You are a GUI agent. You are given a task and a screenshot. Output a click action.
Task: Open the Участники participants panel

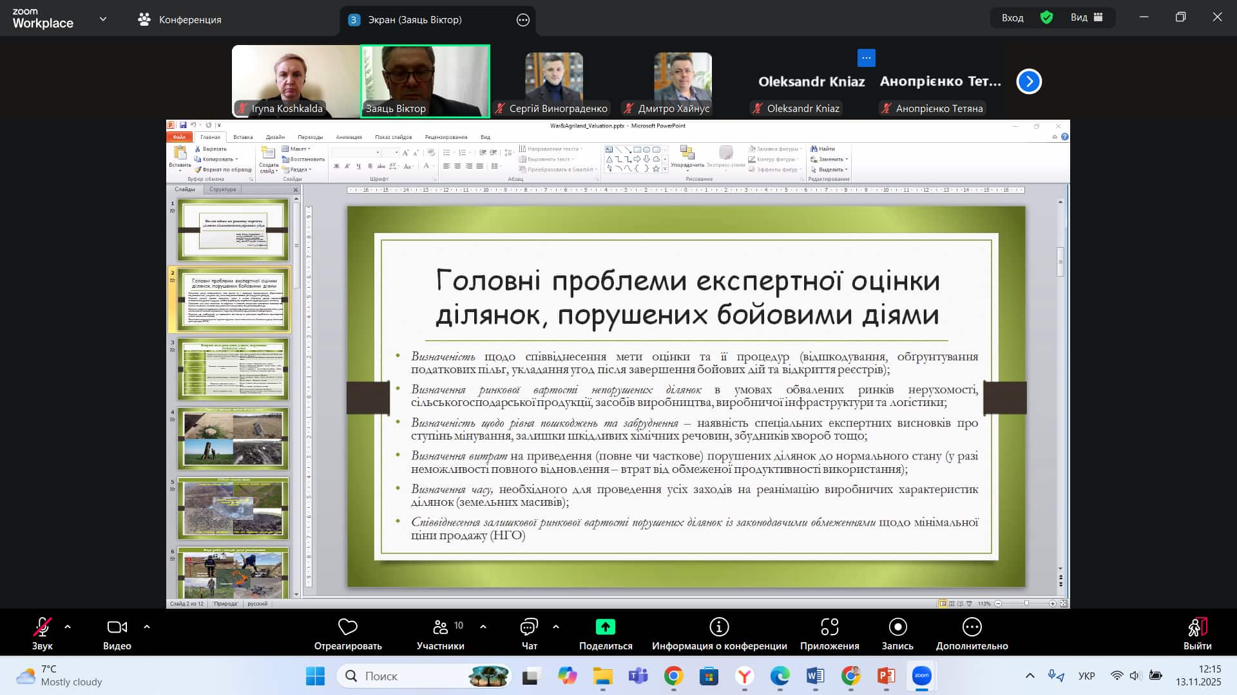point(441,627)
